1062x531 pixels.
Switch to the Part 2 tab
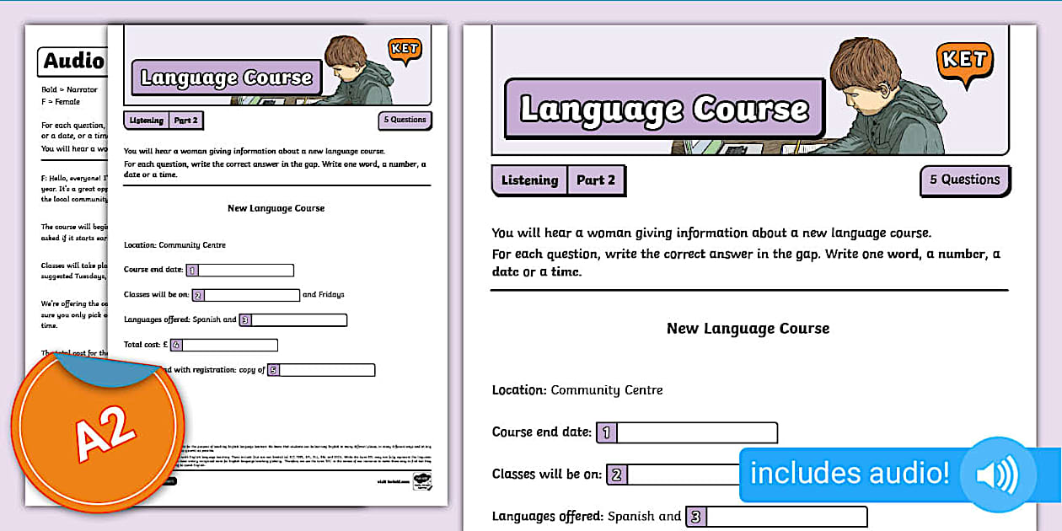click(596, 180)
